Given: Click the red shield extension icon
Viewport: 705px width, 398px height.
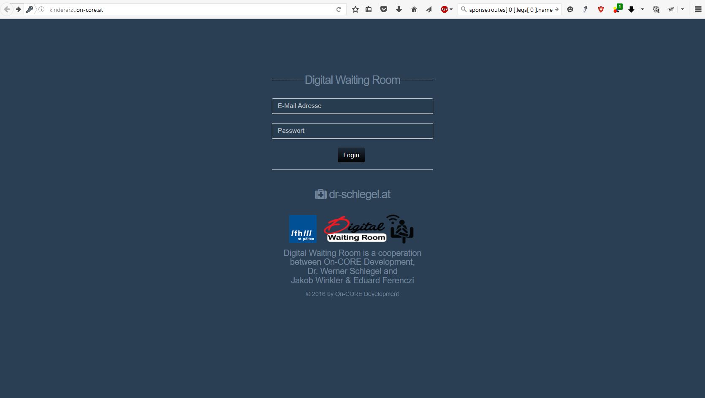Looking at the screenshot, I should [x=601, y=9].
